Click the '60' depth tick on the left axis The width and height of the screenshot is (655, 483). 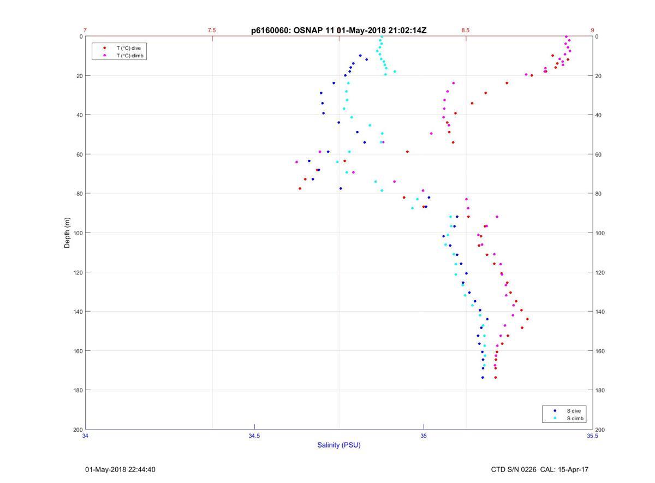pyautogui.click(x=79, y=154)
